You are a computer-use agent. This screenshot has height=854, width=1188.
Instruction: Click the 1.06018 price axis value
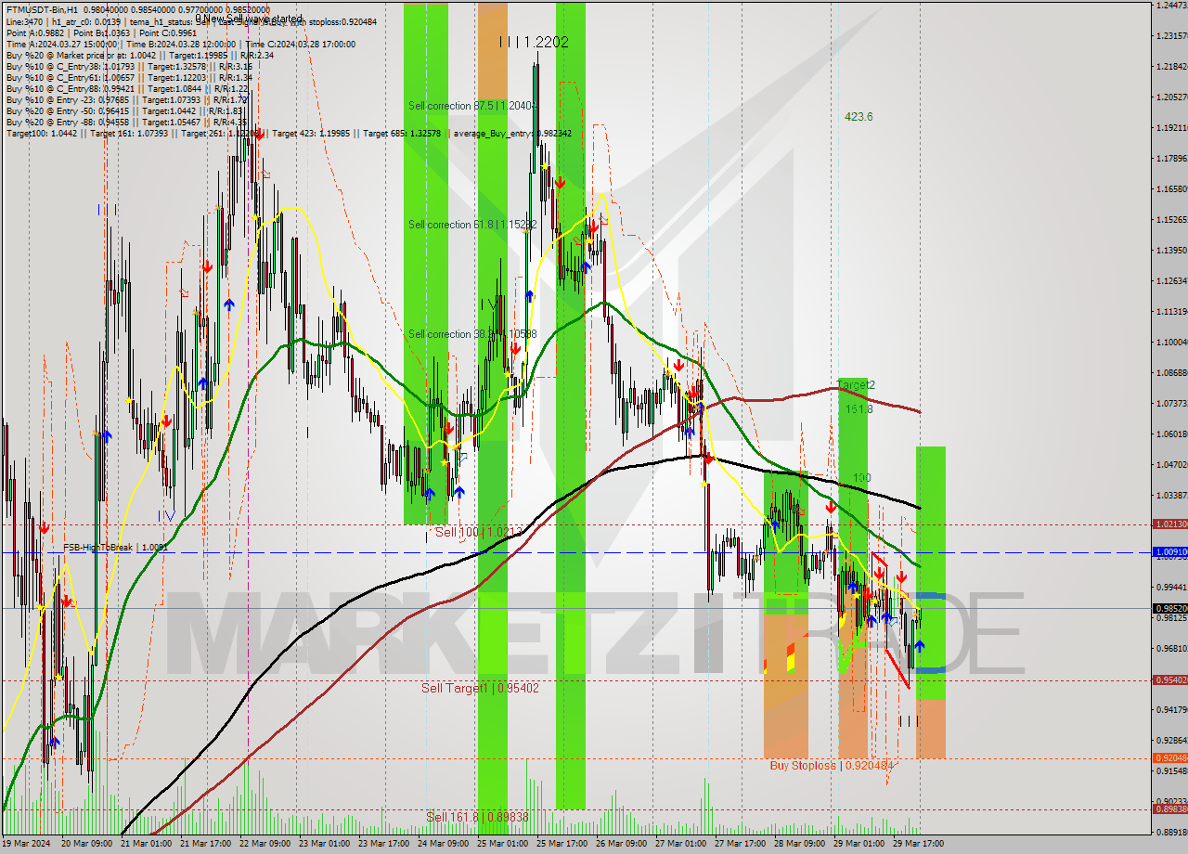[x=1171, y=434]
